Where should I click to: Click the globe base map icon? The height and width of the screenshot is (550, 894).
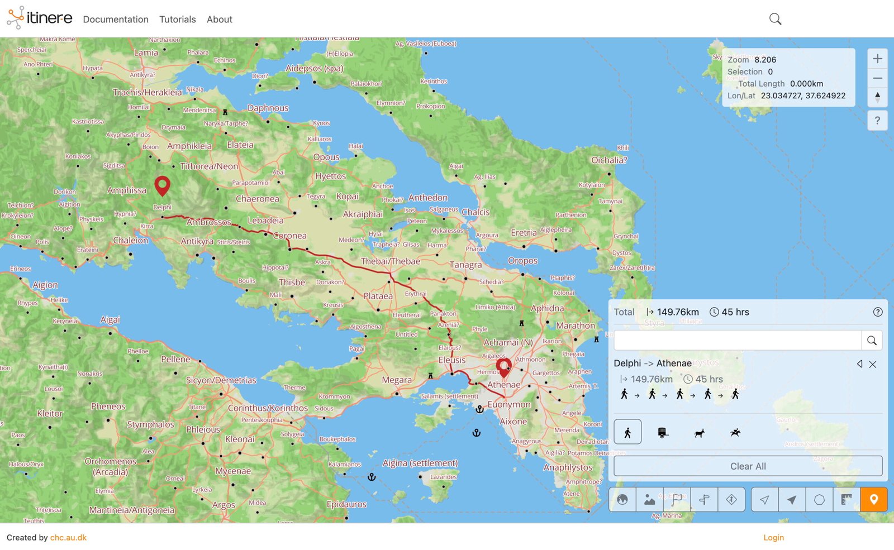[x=622, y=500]
